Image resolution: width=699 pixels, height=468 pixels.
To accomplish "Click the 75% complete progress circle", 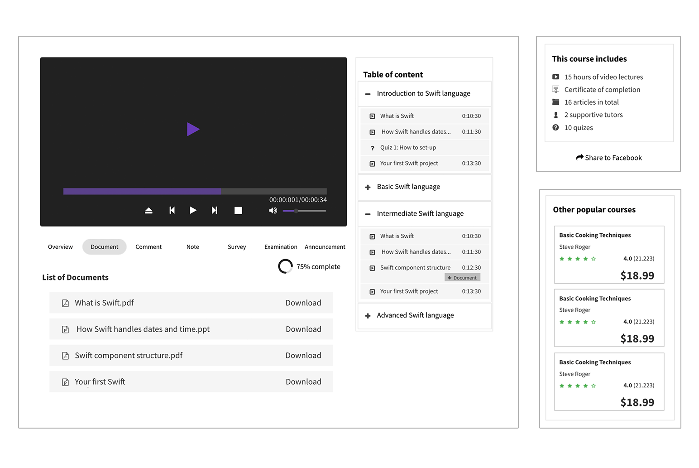I will click(x=286, y=266).
